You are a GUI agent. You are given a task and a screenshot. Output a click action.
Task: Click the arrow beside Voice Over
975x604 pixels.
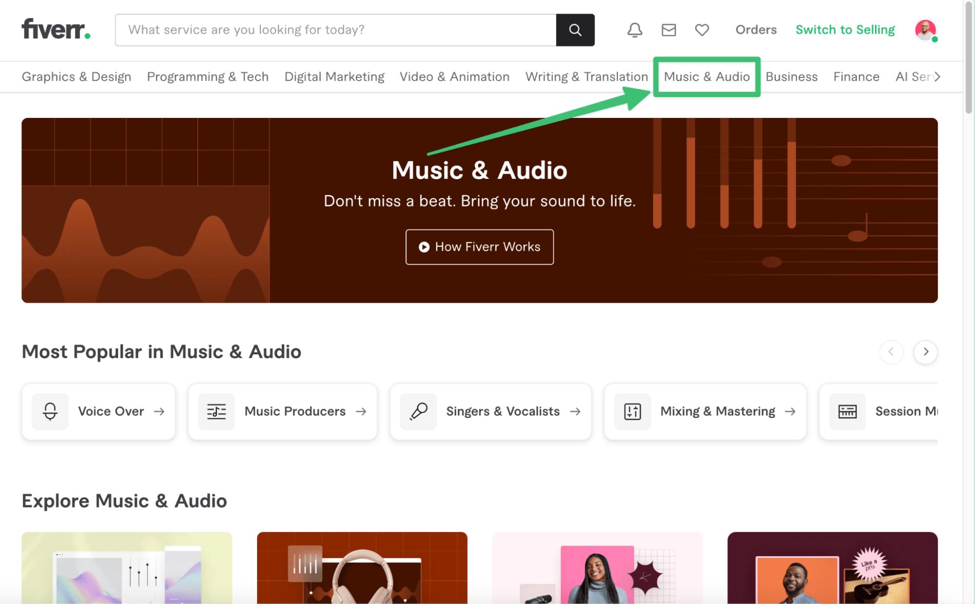[159, 412]
